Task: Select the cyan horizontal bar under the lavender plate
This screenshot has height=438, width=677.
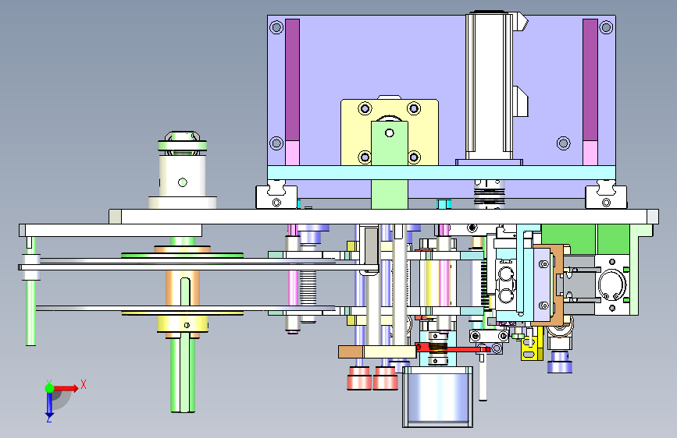Action: (x=441, y=172)
